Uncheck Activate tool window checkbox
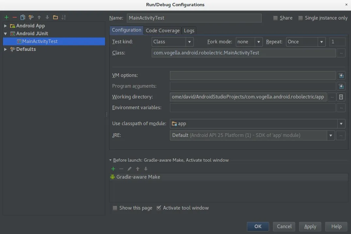Image resolution: width=351 pixels, height=234 pixels. pyautogui.click(x=159, y=208)
